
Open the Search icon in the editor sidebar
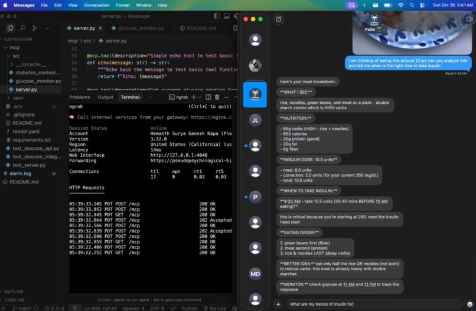click(23, 28)
